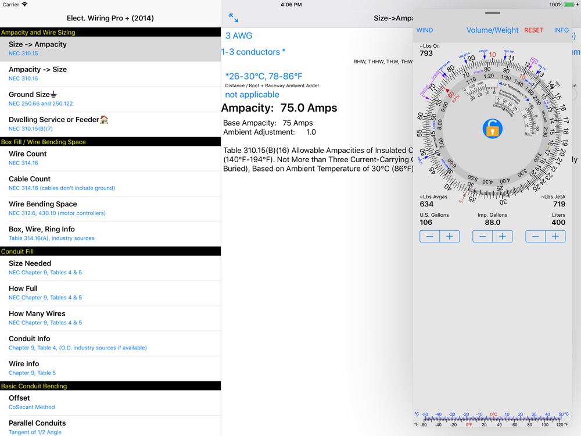Reset the flight computer values

point(533,30)
